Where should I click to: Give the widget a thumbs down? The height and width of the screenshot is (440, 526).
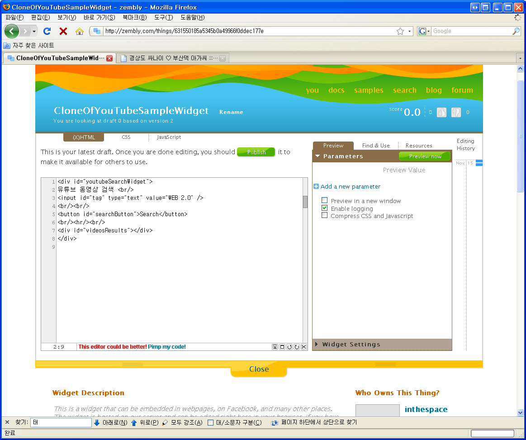pyautogui.click(x=456, y=112)
